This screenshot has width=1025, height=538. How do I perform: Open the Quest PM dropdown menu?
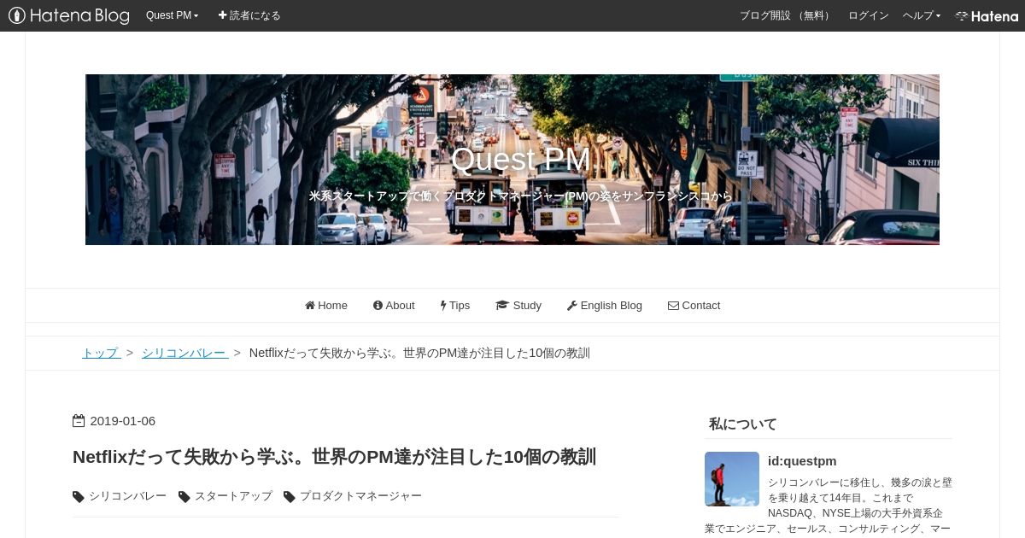pyautogui.click(x=172, y=15)
